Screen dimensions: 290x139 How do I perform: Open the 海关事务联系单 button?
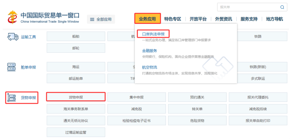[76, 109]
